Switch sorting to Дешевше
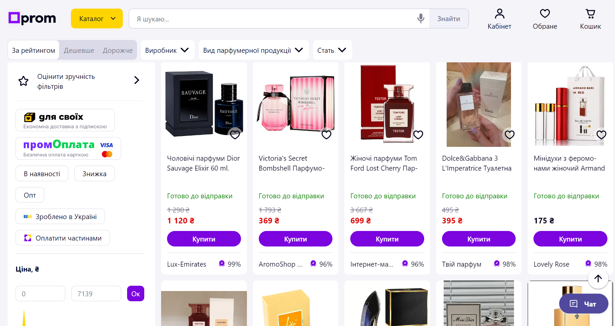615x326 pixels. coord(79,50)
